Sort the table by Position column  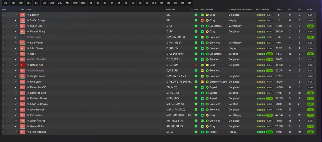click(x=171, y=9)
